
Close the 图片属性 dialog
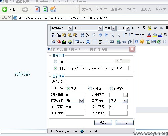tap(132, 49)
